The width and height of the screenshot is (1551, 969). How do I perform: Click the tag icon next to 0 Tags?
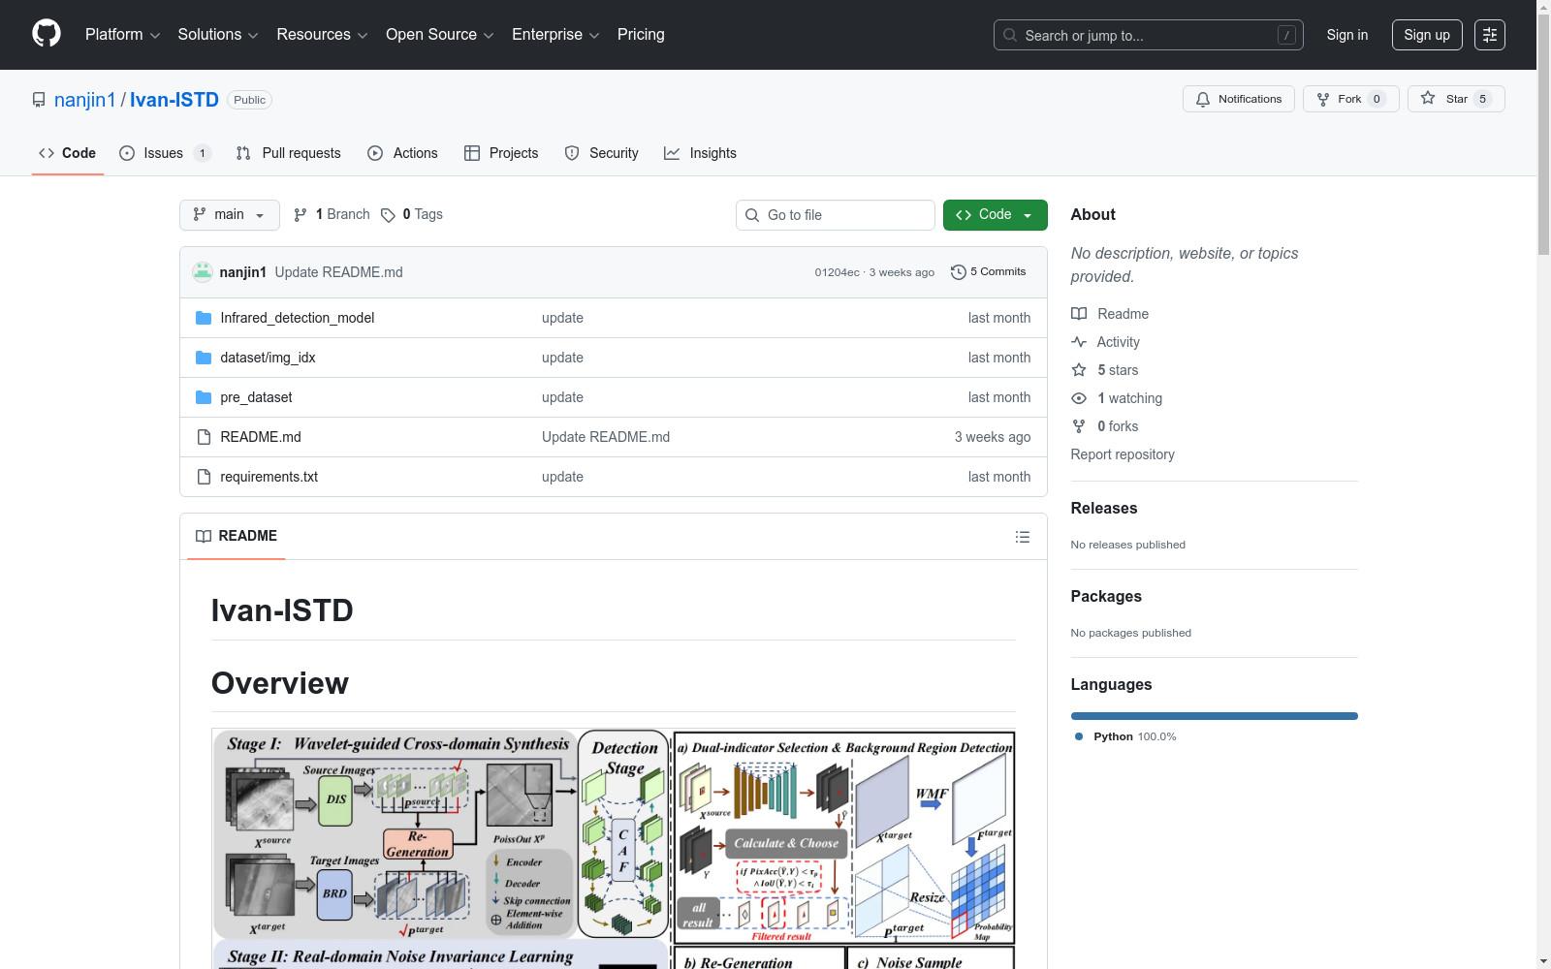click(388, 215)
